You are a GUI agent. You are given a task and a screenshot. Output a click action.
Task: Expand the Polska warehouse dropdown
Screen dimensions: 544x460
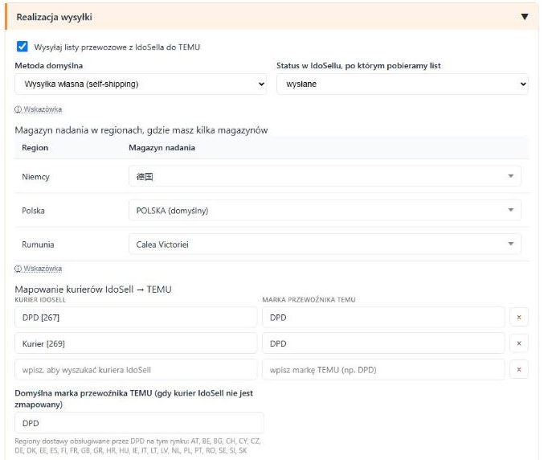[325, 211]
